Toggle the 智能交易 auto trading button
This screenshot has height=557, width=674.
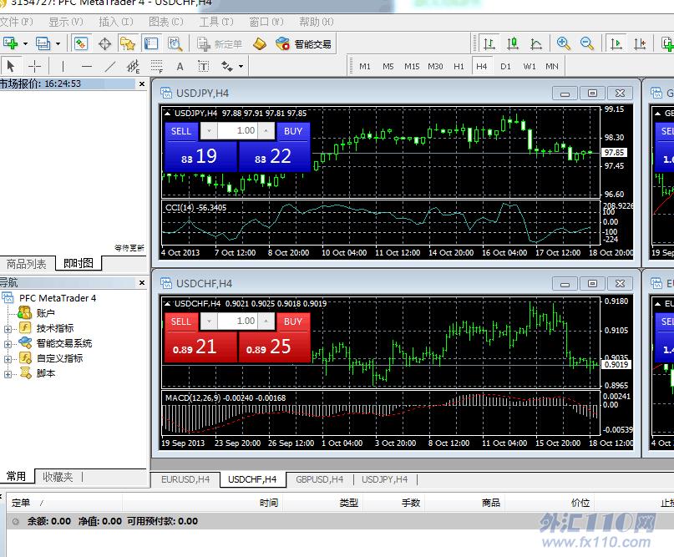click(303, 43)
